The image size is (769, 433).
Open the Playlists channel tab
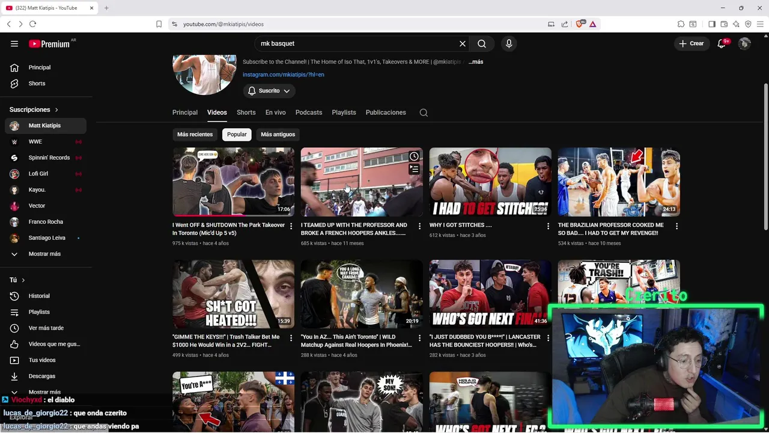pos(344,112)
